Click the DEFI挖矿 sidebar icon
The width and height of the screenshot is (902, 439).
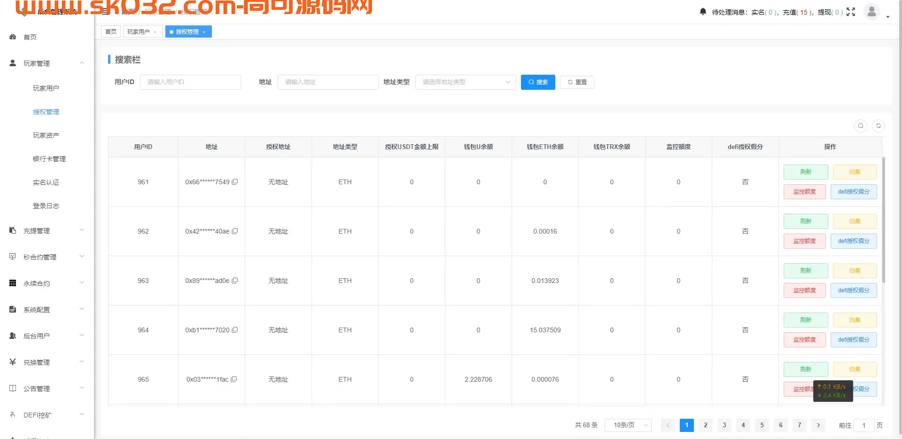12,415
